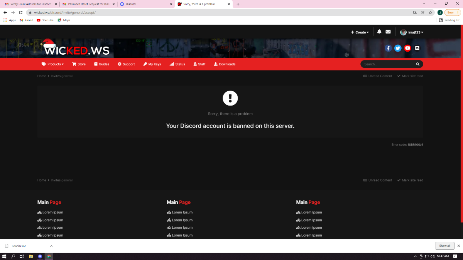Expand the imaj123 user menu
Screen dimensions: 463x260
point(412,32)
